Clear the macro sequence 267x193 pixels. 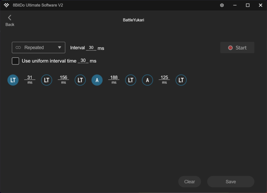pyautogui.click(x=190, y=182)
